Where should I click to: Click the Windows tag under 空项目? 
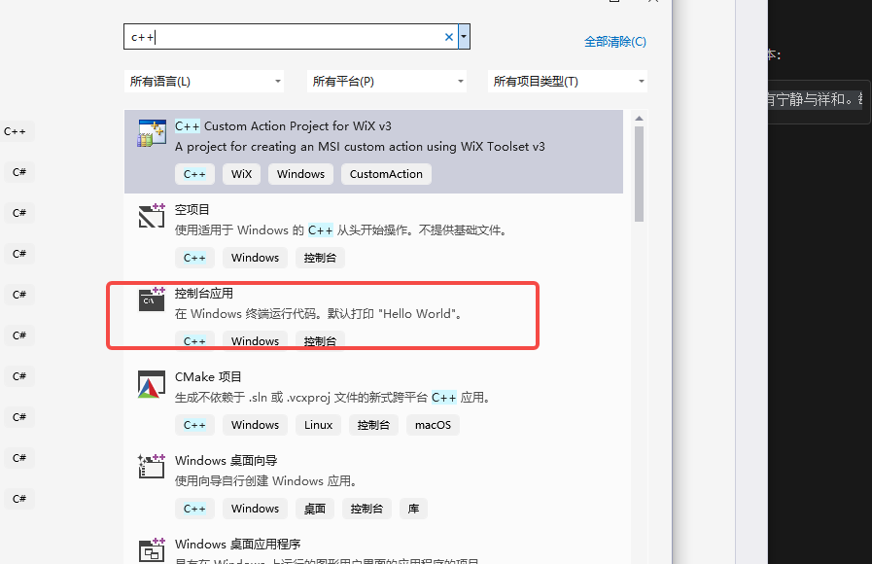pos(256,258)
